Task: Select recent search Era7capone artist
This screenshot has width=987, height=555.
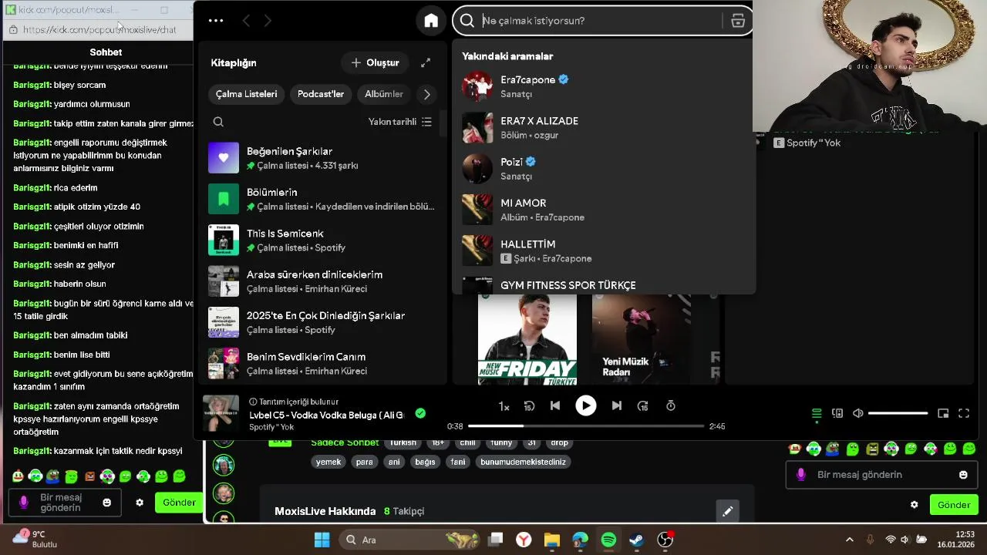Action: 604,86
